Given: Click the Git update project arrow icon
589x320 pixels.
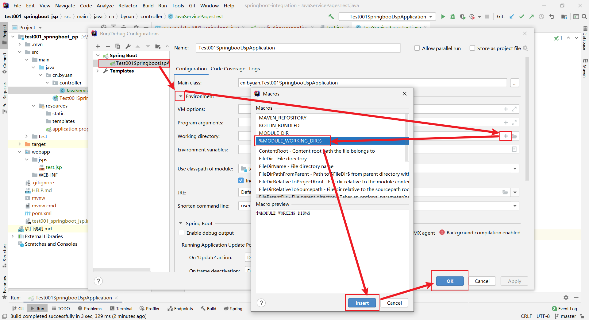Looking at the screenshot, I should (x=512, y=17).
